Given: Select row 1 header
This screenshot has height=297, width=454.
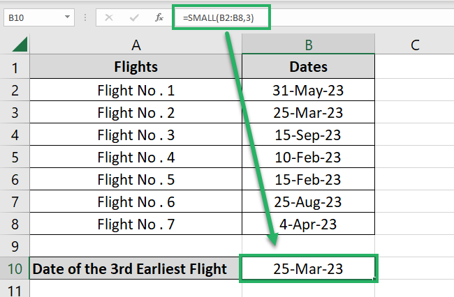Looking at the screenshot, I should pos(15,68).
